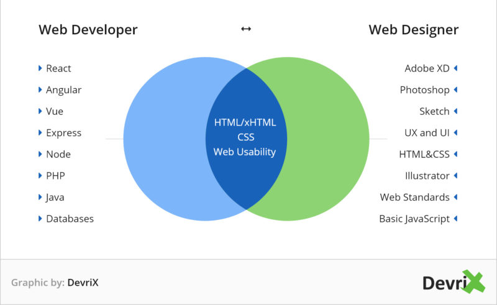Click the PHP list item

pyautogui.click(x=55, y=176)
